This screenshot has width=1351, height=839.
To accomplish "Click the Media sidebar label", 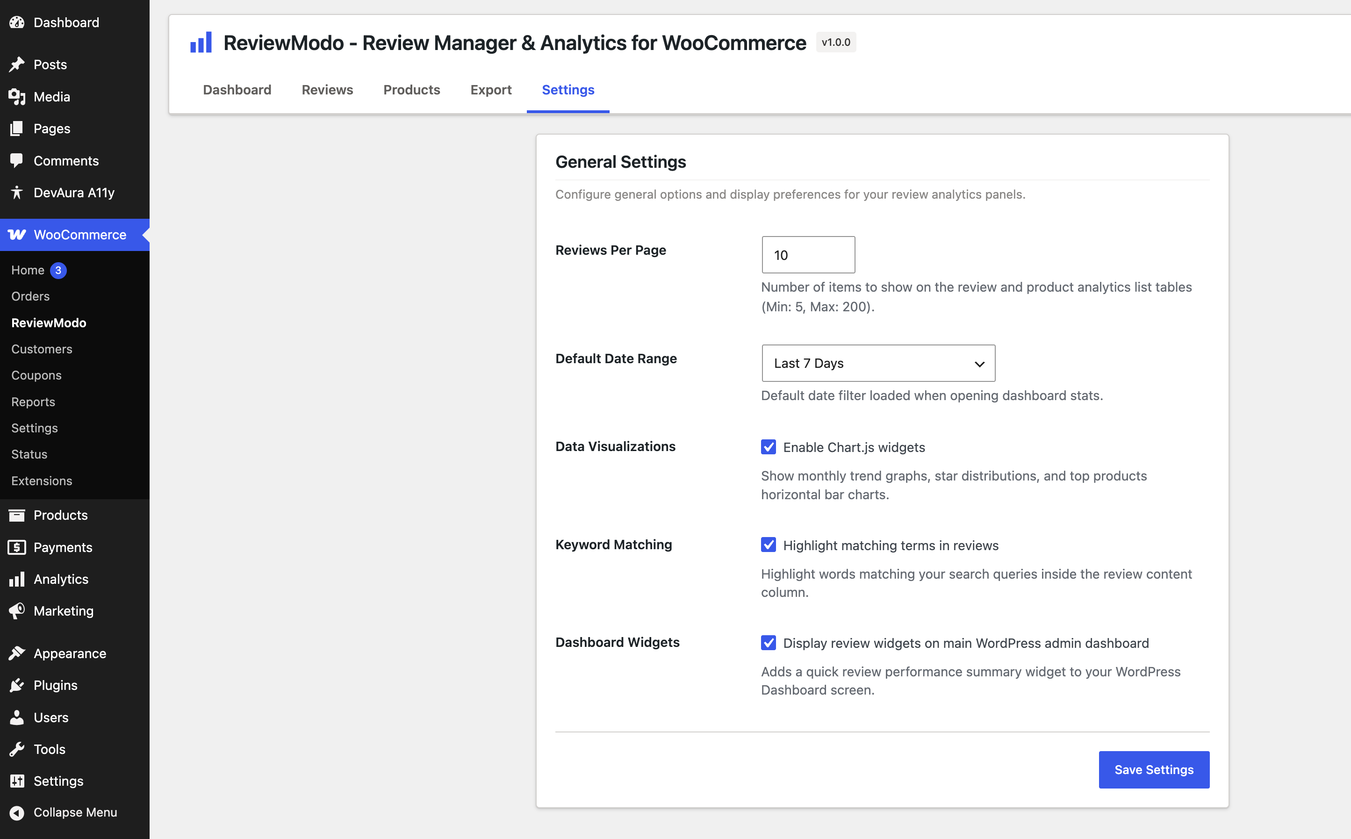I will pos(52,97).
